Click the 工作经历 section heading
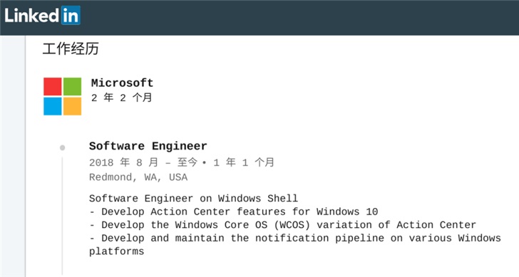 pyautogui.click(x=71, y=48)
